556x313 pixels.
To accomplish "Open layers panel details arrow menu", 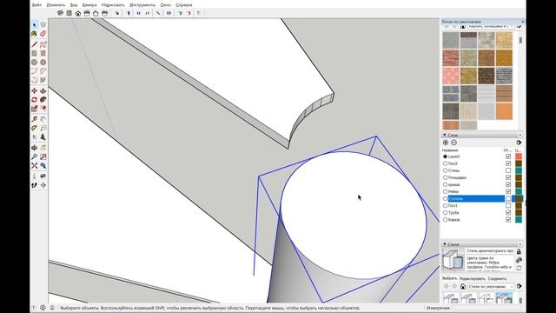I will [x=519, y=143].
